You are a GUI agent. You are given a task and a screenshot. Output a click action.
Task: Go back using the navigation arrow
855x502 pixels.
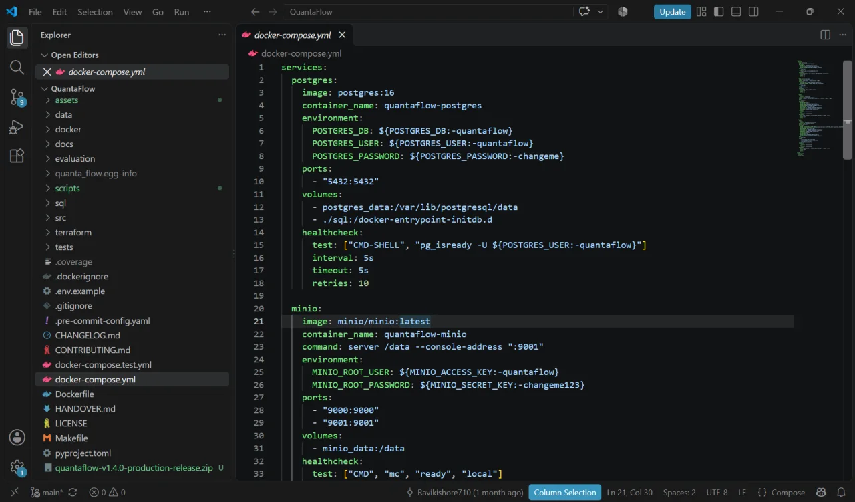tap(255, 12)
